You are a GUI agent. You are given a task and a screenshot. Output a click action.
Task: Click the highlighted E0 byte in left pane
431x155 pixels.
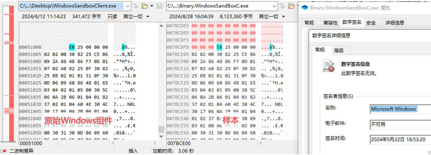pyautogui.click(x=72, y=47)
